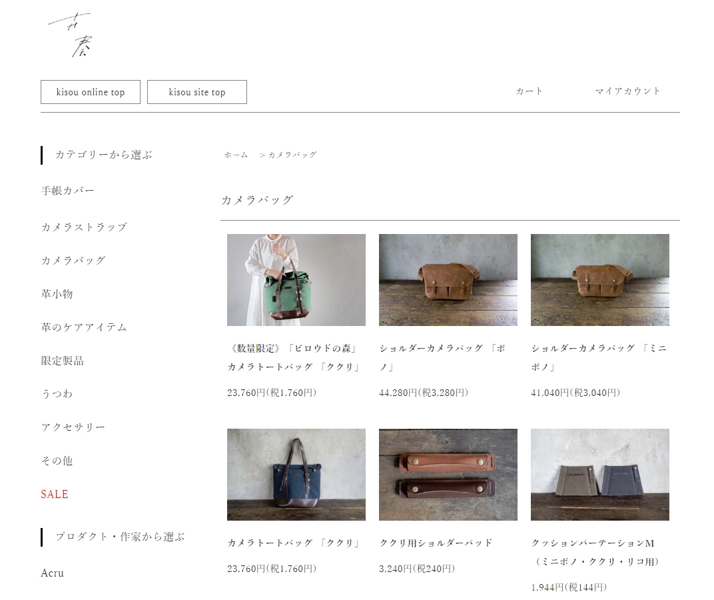This screenshot has height=600, width=714.
Task: Open the kisou site top button
Action: [x=197, y=92]
